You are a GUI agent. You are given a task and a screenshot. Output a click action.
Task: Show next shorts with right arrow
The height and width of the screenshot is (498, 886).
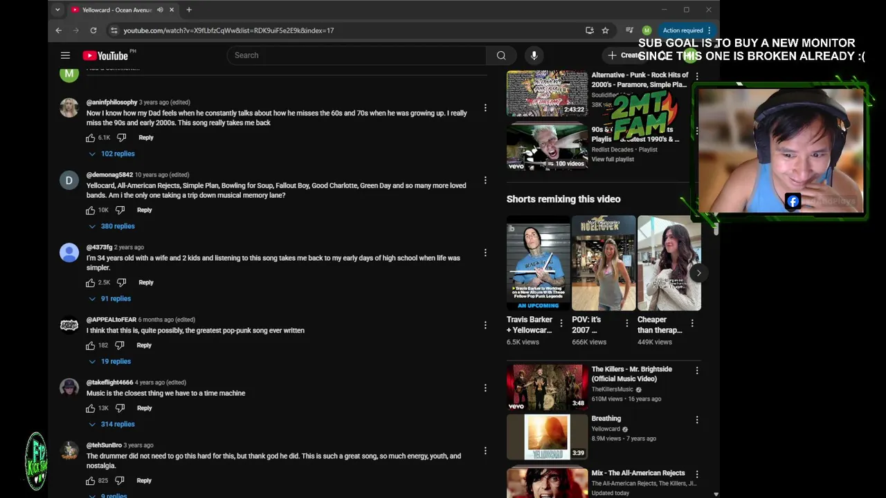[x=698, y=273]
